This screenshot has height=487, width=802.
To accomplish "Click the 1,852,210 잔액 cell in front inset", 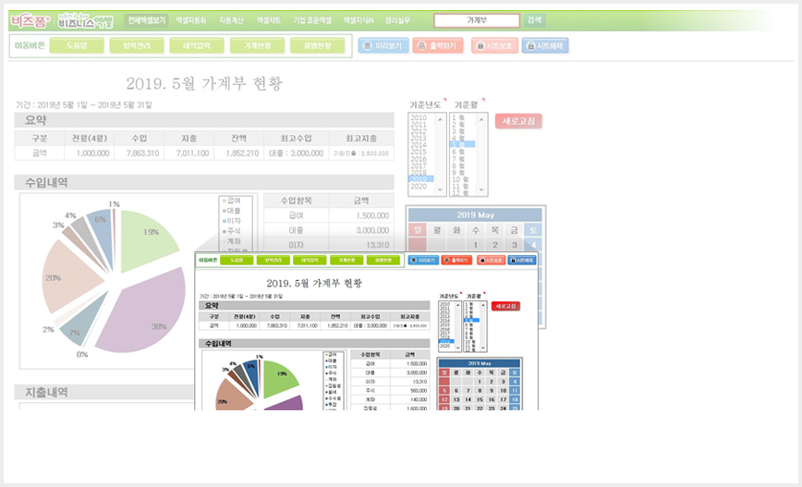I will tap(336, 325).
